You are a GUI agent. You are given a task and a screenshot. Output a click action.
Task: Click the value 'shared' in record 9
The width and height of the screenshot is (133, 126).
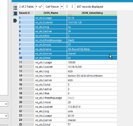92,54
